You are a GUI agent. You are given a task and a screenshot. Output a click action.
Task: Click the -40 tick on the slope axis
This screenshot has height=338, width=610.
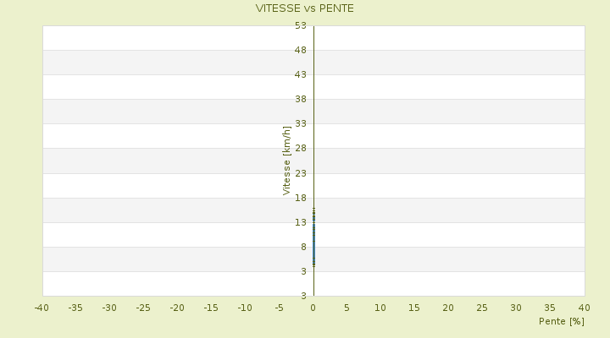click(x=42, y=307)
